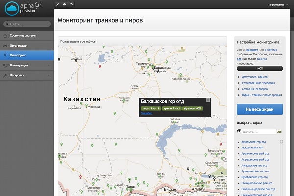
Task: Open Состояние системы in the sidebar
Action: [27, 36]
